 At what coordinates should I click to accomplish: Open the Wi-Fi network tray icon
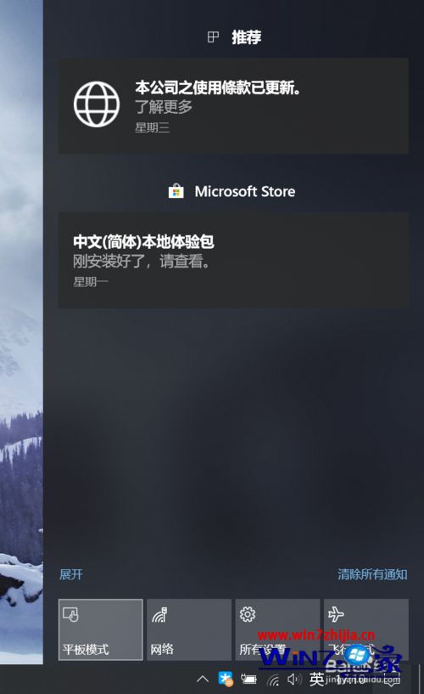273,680
